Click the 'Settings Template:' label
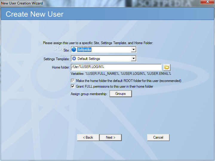Image resolution: width=215 pixels, height=161 pixels. 57,59
